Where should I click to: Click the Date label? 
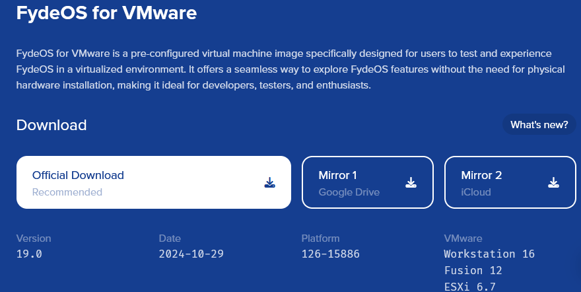170,238
